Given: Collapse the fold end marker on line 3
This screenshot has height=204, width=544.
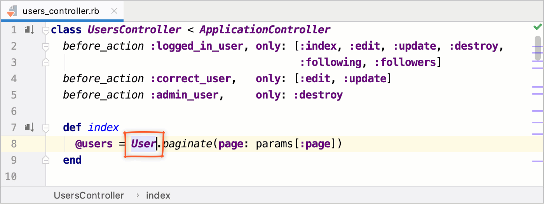Looking at the screenshot, I should (x=46, y=62).
